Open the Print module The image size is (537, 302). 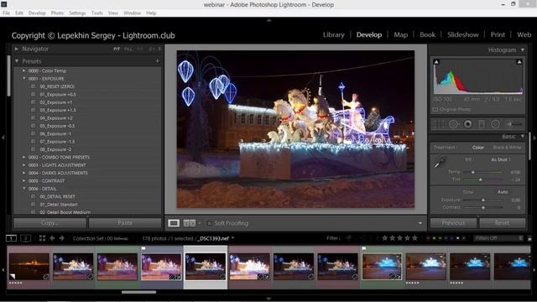point(498,34)
